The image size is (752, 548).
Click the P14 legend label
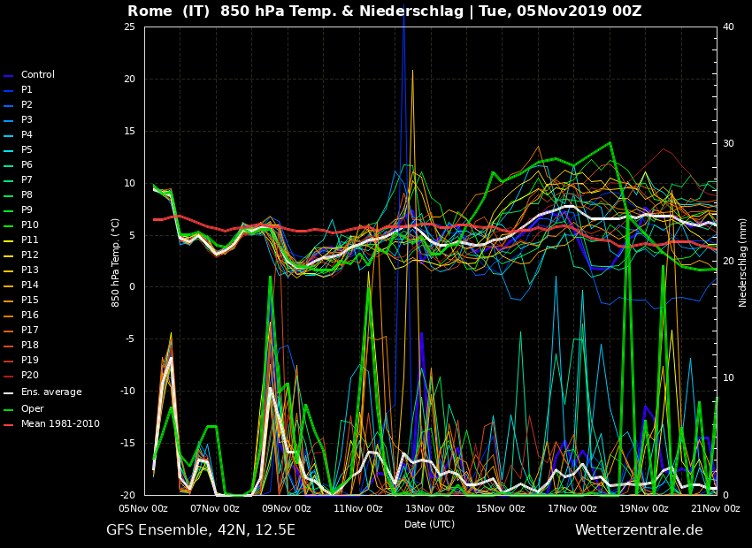(30, 285)
